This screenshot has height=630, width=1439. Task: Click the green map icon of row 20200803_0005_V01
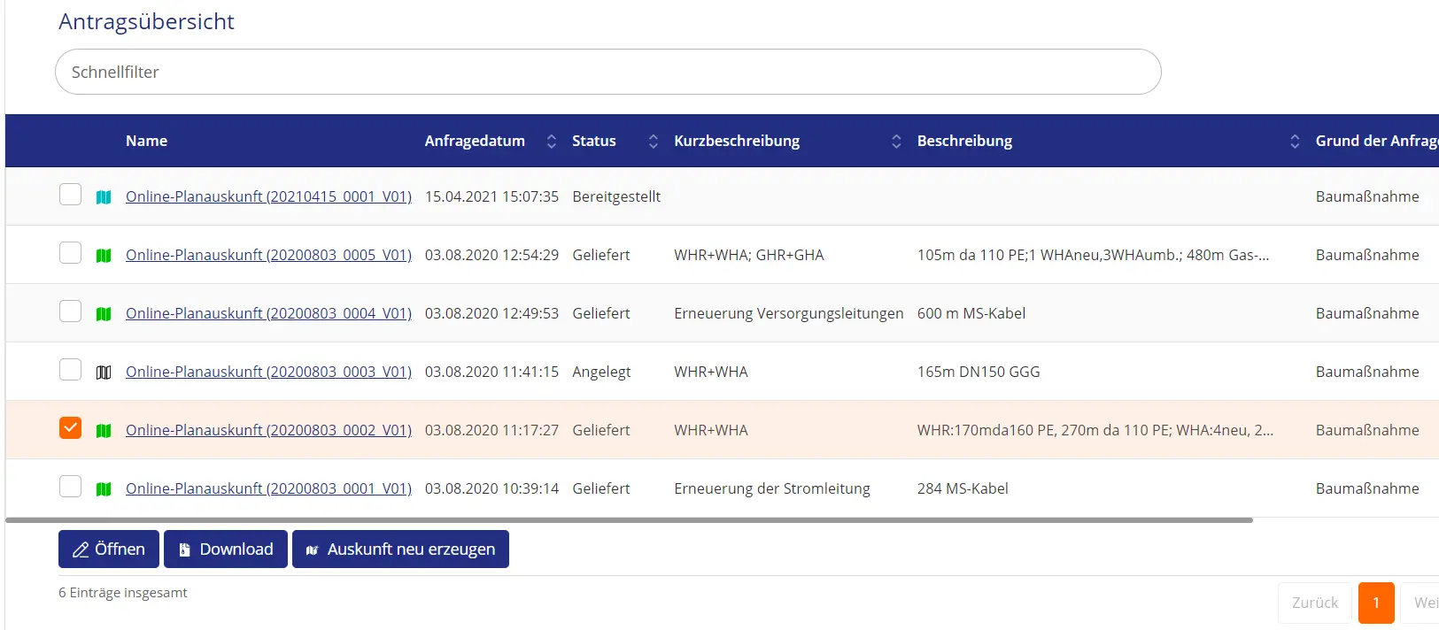coord(104,256)
